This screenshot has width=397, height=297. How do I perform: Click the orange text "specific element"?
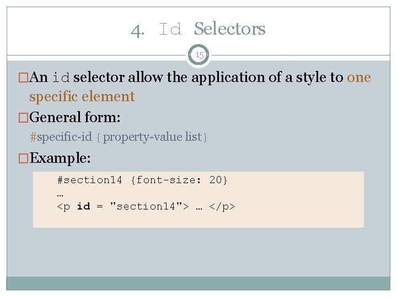click(x=82, y=97)
